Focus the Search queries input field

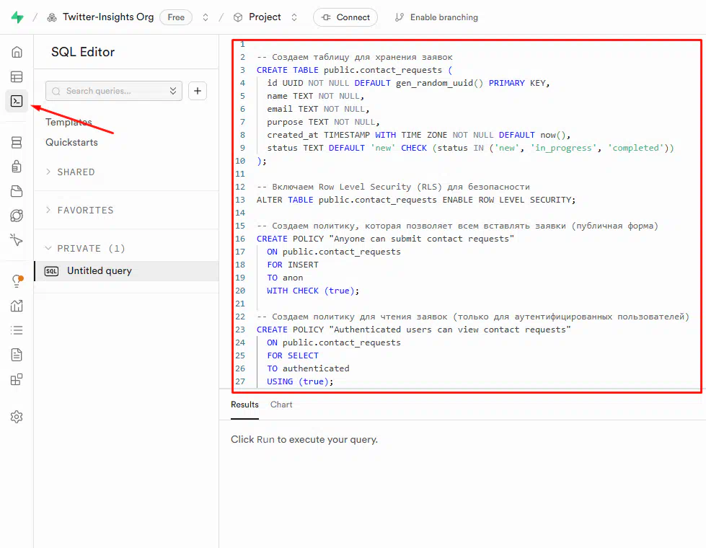click(114, 91)
